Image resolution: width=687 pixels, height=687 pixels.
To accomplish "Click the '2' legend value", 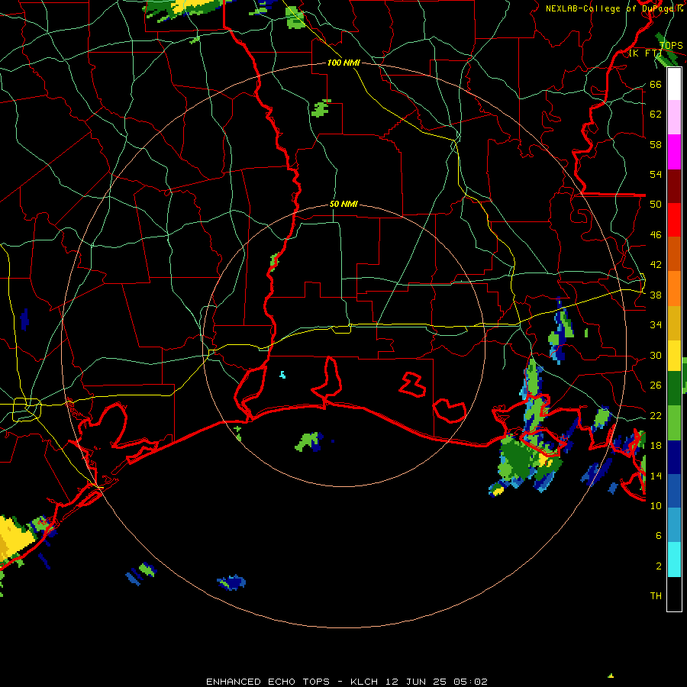I will [x=659, y=566].
